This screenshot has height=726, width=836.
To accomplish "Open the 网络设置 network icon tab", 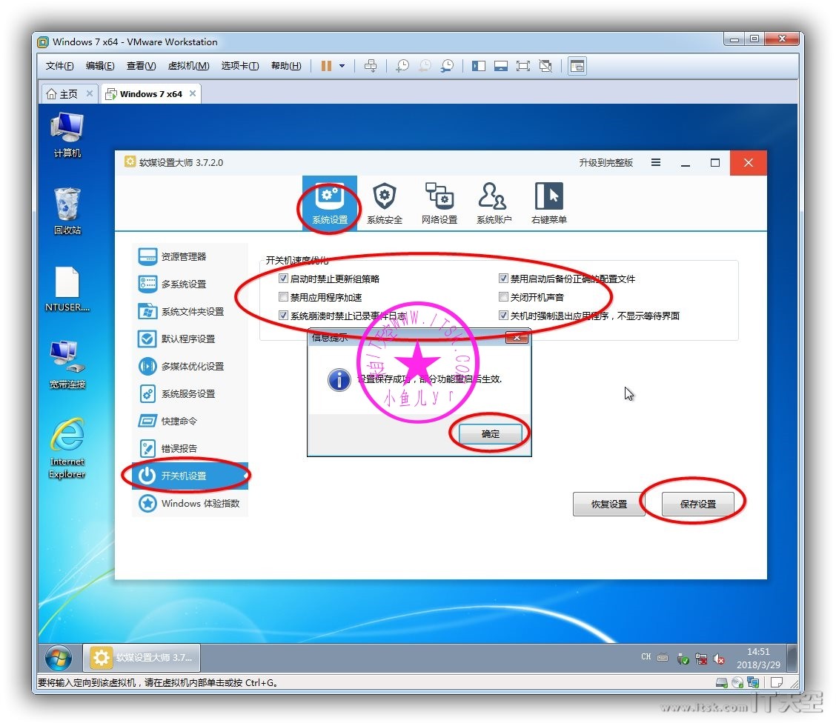I will coord(439,204).
